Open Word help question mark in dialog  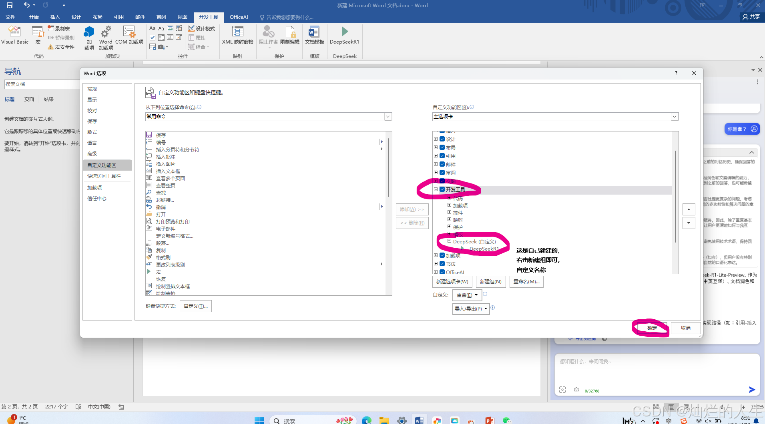click(x=676, y=73)
